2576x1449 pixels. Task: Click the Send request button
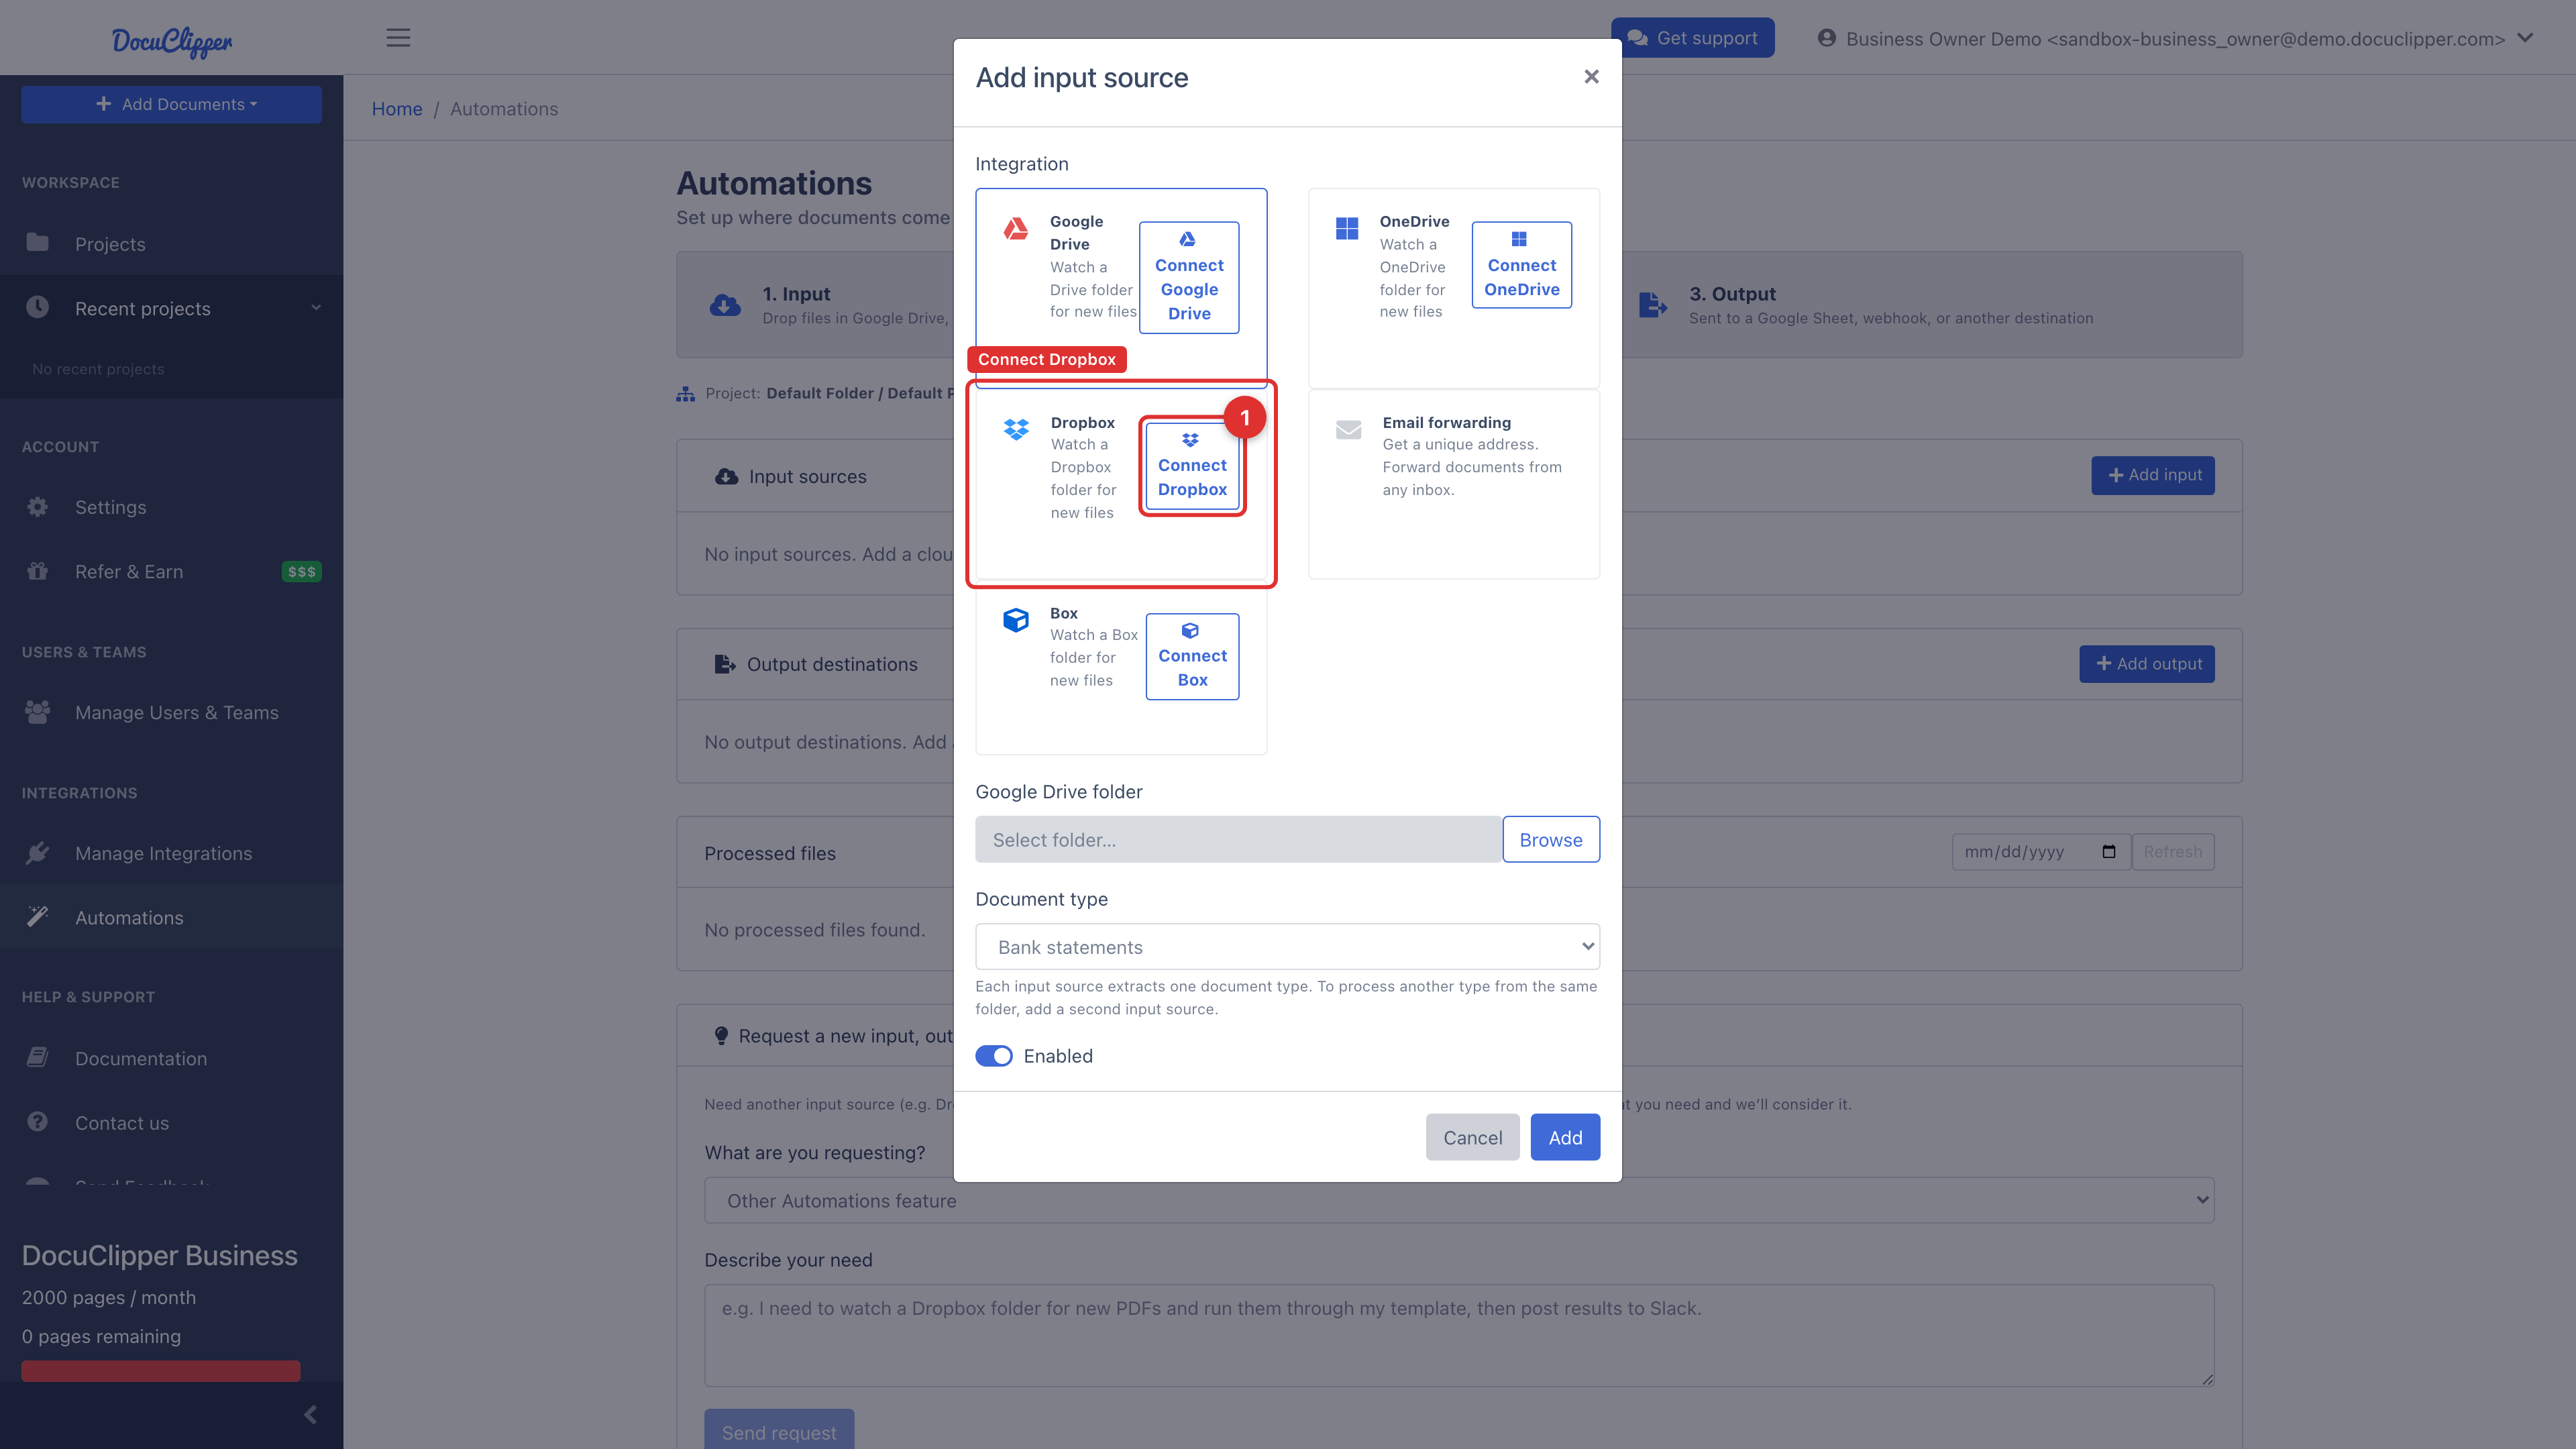pos(779,1430)
